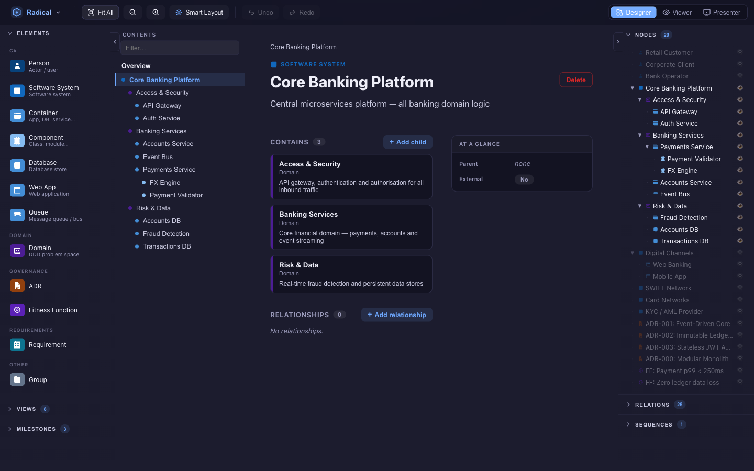
Task: Choose the ADR governance icon
Action: tap(17, 286)
